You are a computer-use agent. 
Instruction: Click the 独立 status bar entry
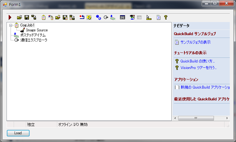click(31, 125)
